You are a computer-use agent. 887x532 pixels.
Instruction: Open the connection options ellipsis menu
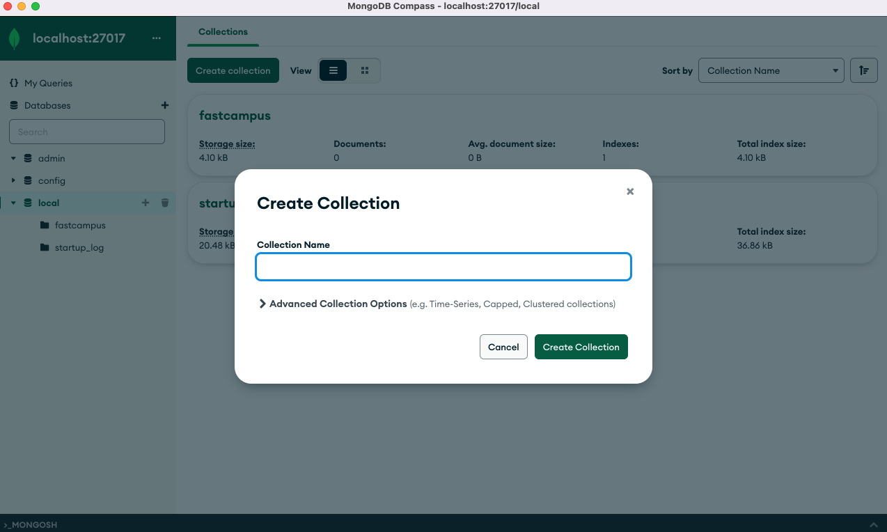tap(156, 38)
